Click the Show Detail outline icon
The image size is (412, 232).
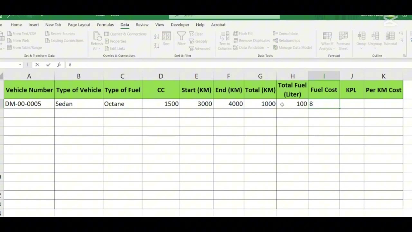401,34
